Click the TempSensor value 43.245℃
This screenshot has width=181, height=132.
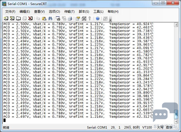pos(145,82)
